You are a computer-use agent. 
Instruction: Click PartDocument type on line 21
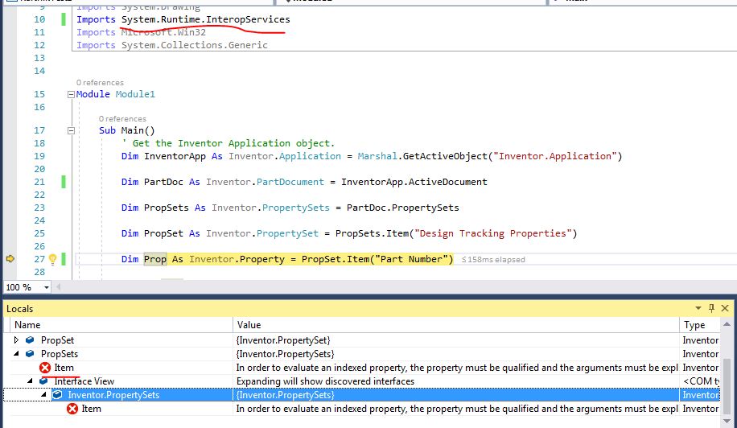290,182
